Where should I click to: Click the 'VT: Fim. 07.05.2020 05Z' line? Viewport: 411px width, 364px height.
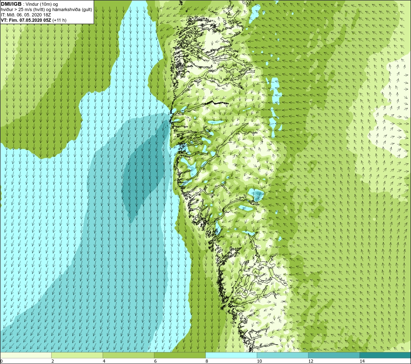pos(26,20)
